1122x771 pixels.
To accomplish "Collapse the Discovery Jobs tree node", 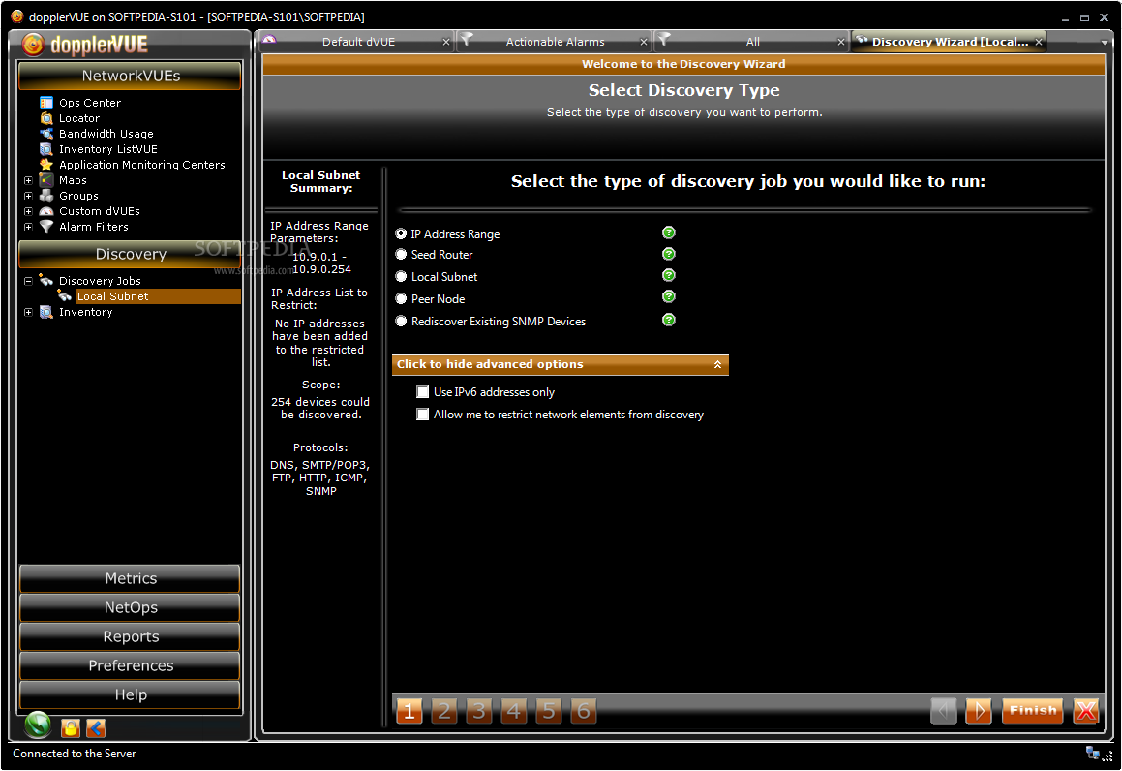I will (x=28, y=281).
